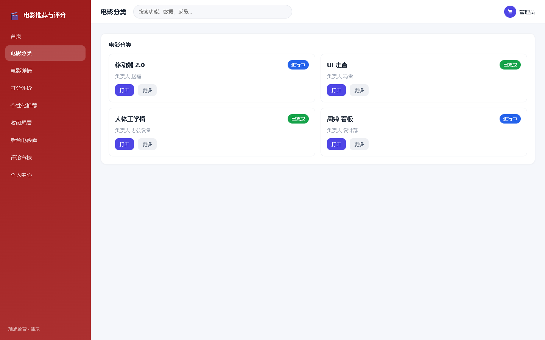Click 打开 on 人体工学椅 card

[125, 144]
